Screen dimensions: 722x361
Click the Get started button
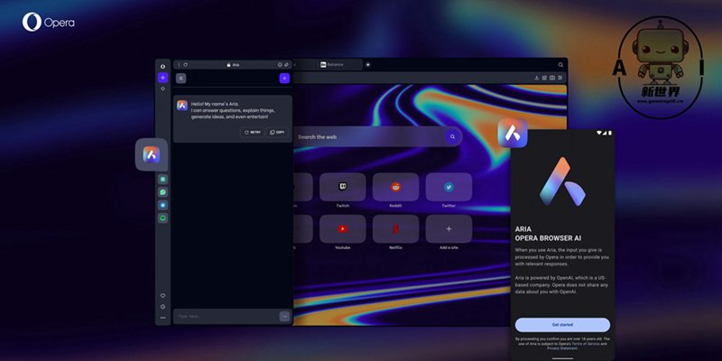(x=562, y=324)
